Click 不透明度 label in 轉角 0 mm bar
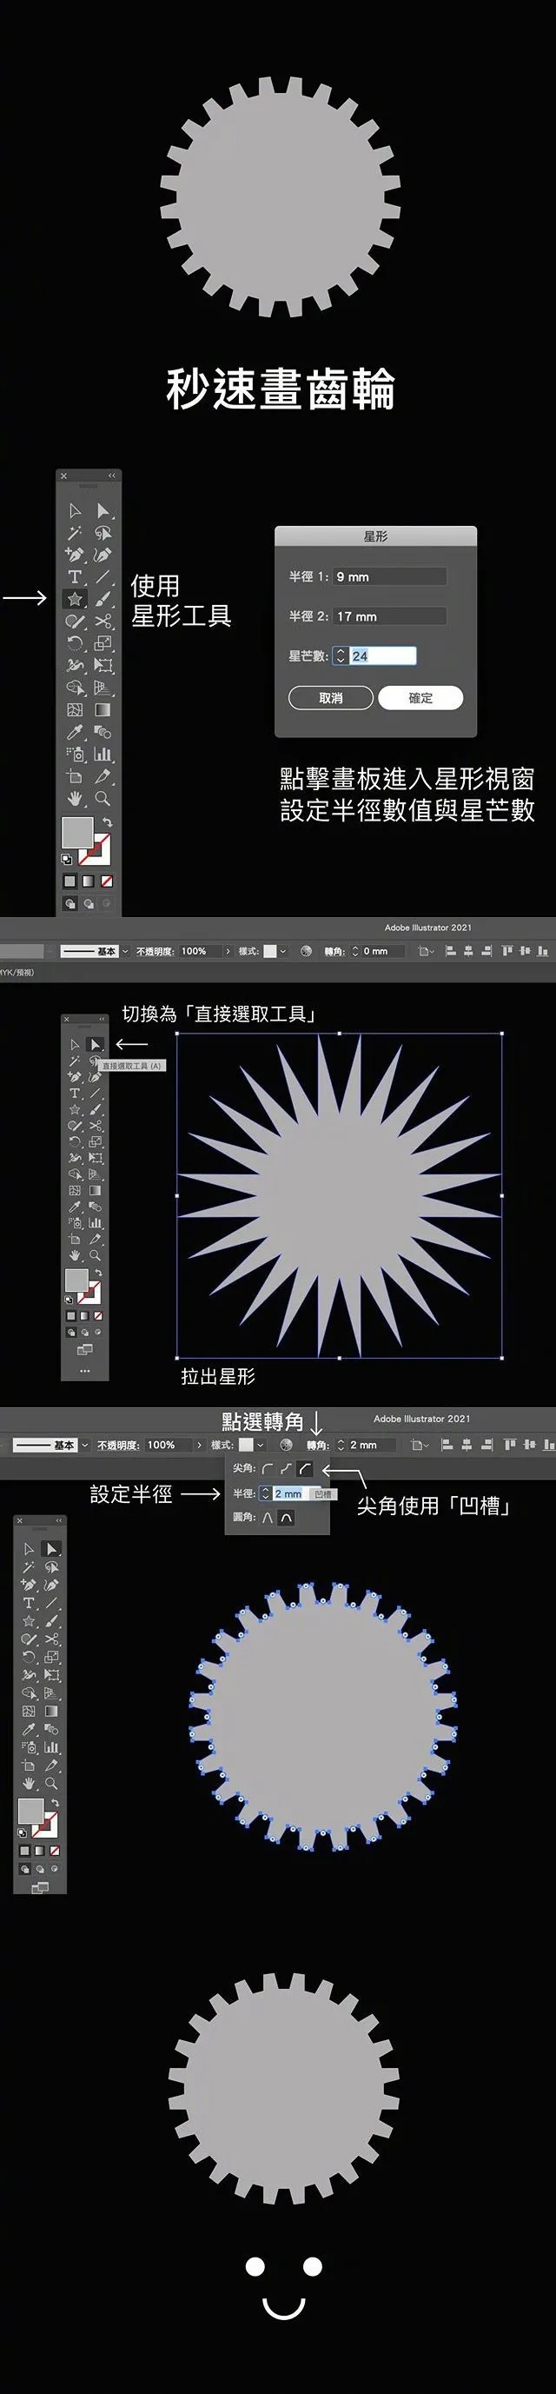 click(155, 951)
